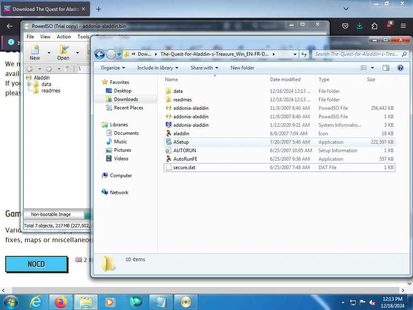Viewport: 413px width, 310px height.
Task: Click the refresh button beside address bar
Action: tap(304, 54)
